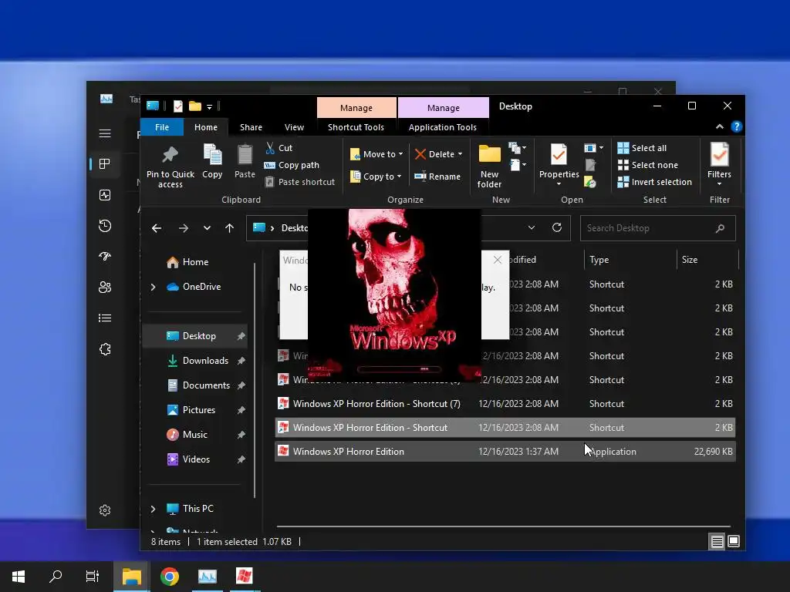Expand OneDrive in navigation pane

pyautogui.click(x=154, y=287)
